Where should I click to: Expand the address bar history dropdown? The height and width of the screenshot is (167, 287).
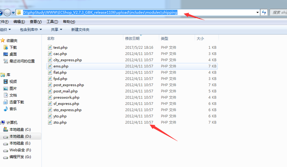258,13
